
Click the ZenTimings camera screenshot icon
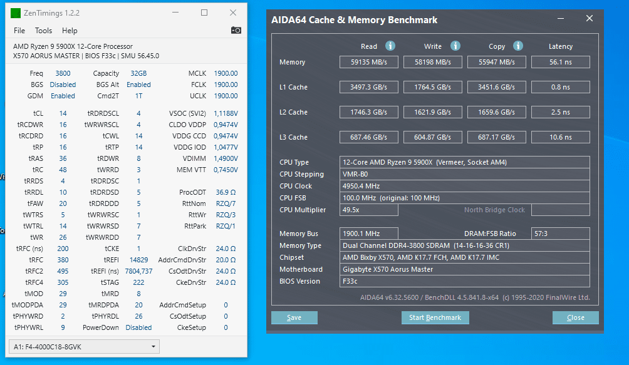tap(236, 30)
